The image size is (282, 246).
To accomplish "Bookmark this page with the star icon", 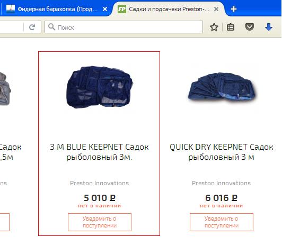I will click(214, 28).
